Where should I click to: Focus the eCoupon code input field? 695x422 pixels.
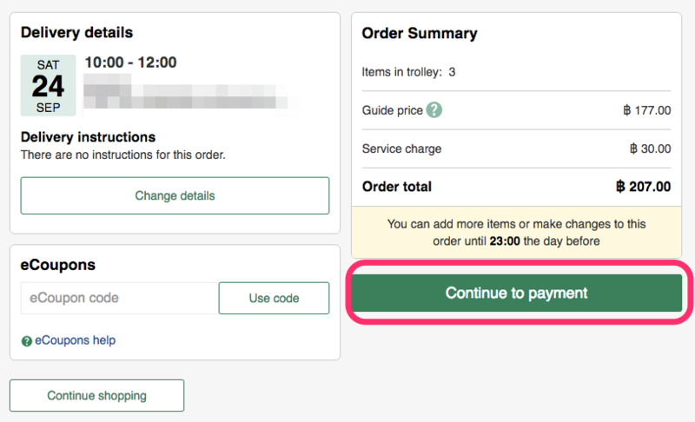click(119, 298)
